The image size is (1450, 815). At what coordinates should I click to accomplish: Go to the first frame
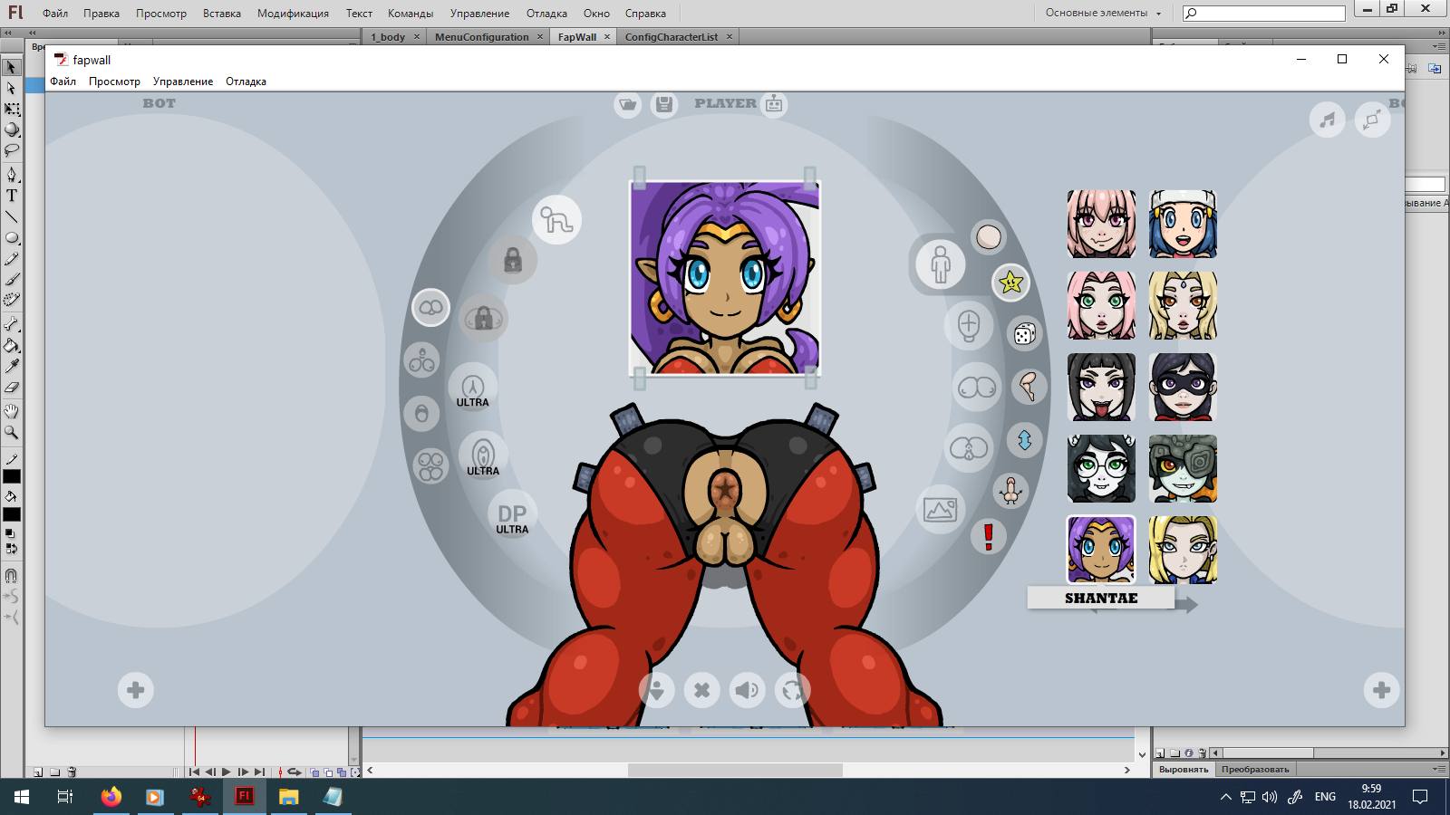click(x=194, y=772)
